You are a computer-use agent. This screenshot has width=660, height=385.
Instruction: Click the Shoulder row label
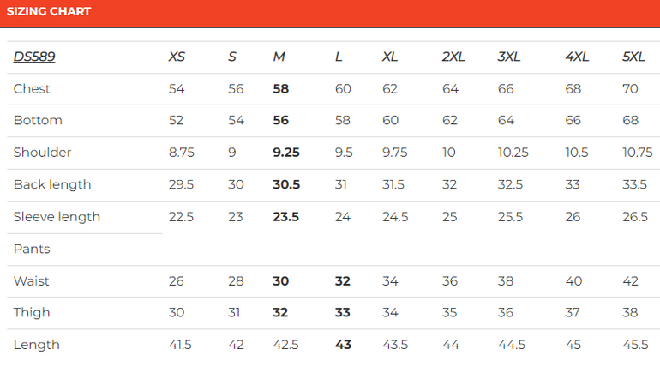(x=42, y=152)
